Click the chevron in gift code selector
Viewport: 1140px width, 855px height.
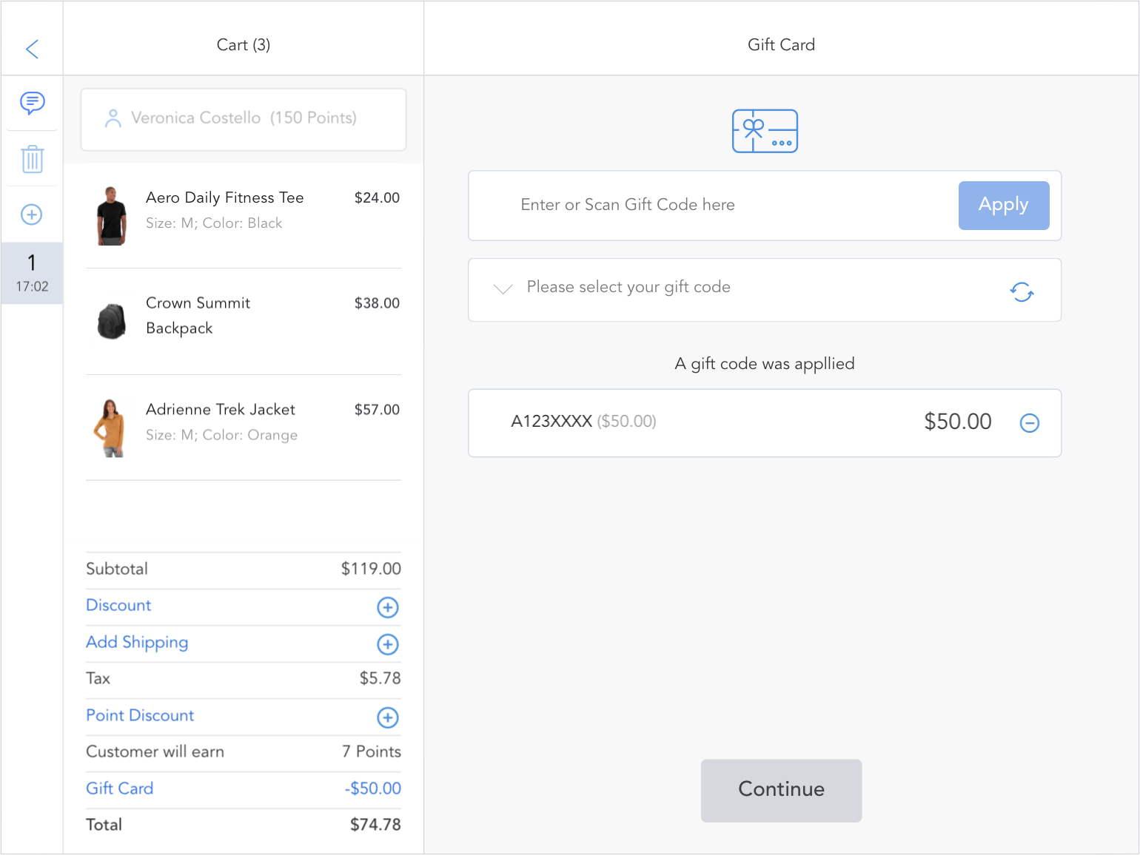coord(503,289)
